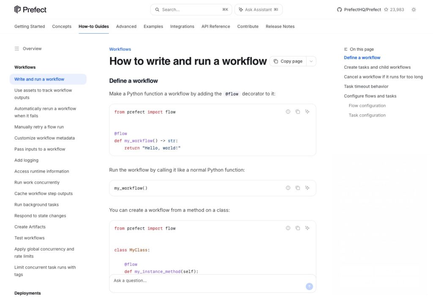
Task: Click the report icon on my_workflow() code block
Action: point(288,188)
